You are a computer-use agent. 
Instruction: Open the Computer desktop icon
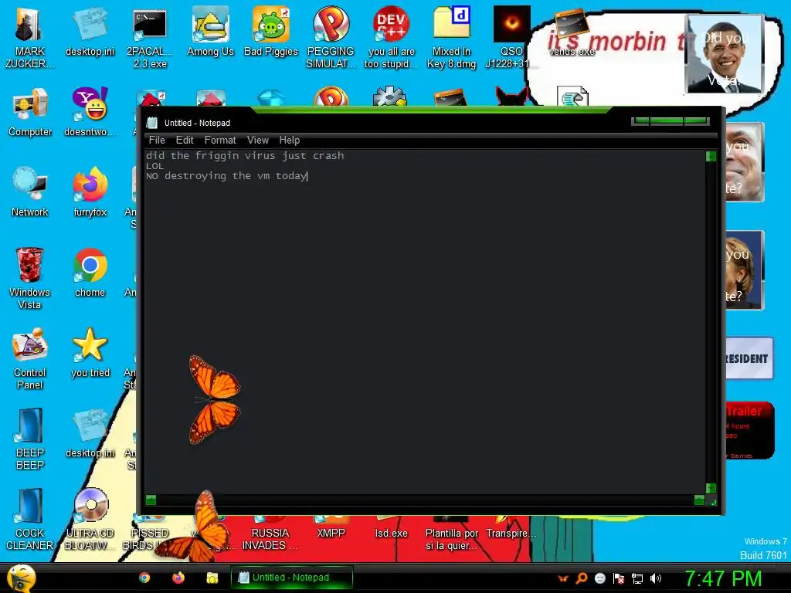click(x=30, y=112)
